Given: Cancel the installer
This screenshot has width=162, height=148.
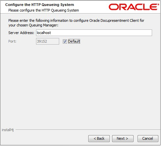Looking at the screenshot, I should (148, 138).
